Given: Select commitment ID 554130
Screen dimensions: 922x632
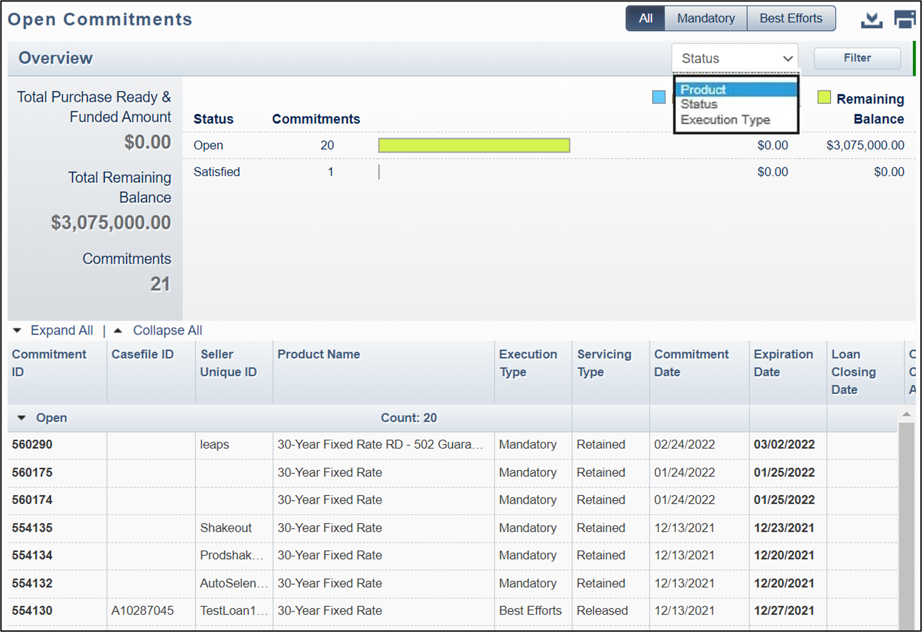Looking at the screenshot, I should (x=32, y=610).
